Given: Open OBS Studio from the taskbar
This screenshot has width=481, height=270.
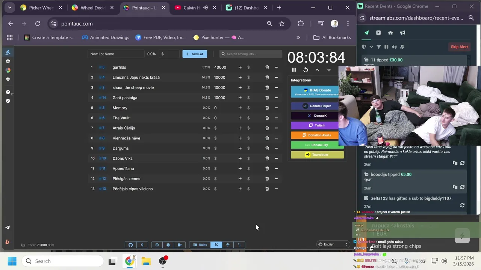Looking at the screenshot, I should [x=163, y=261].
